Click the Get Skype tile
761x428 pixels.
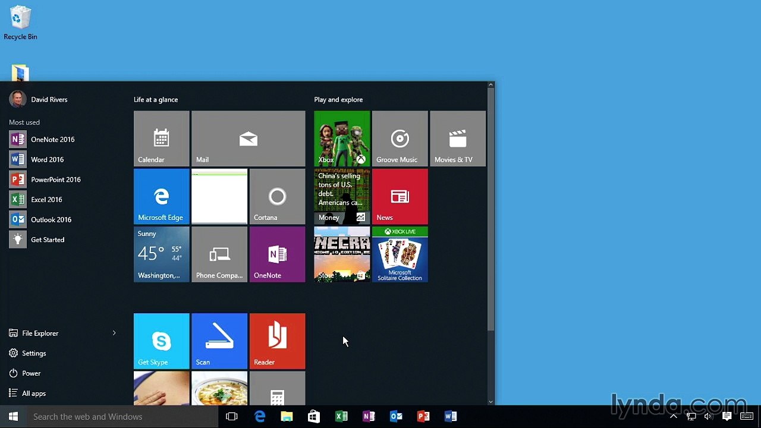pyautogui.click(x=162, y=341)
